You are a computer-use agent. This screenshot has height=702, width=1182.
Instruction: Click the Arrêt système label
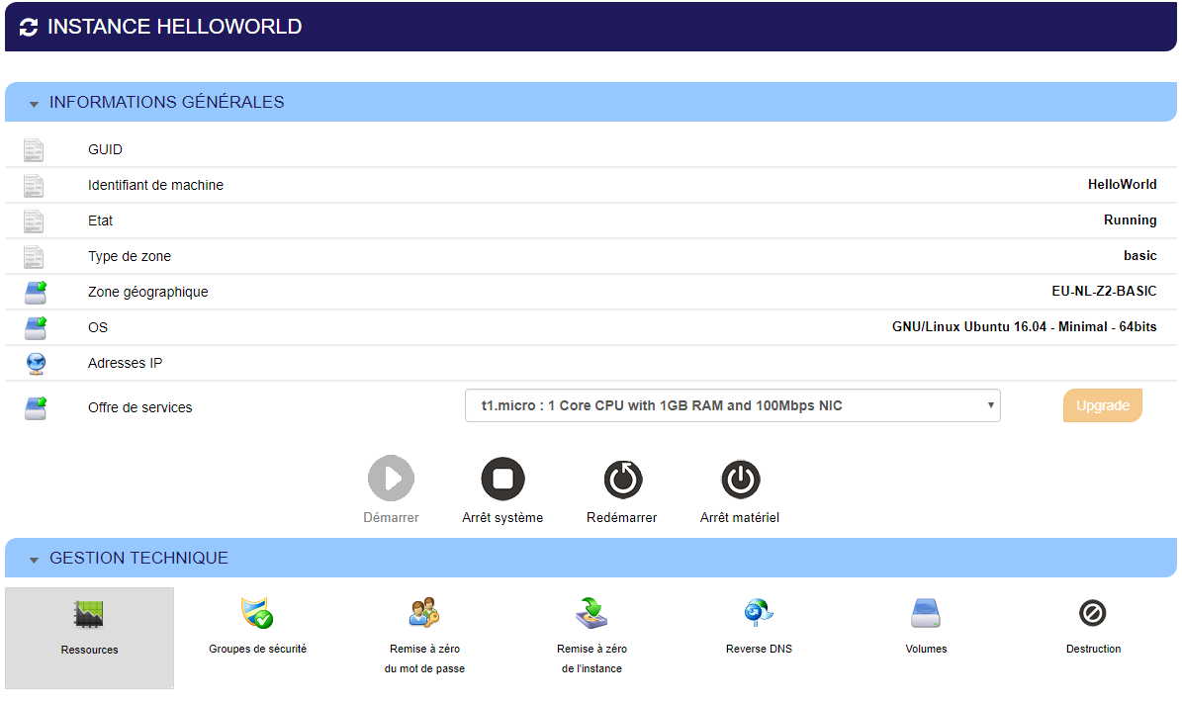(502, 517)
